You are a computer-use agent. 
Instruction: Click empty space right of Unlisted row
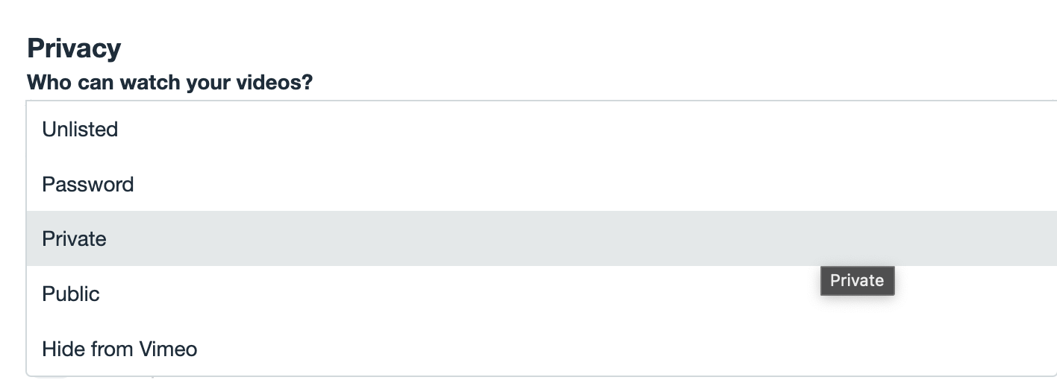(x=523, y=130)
